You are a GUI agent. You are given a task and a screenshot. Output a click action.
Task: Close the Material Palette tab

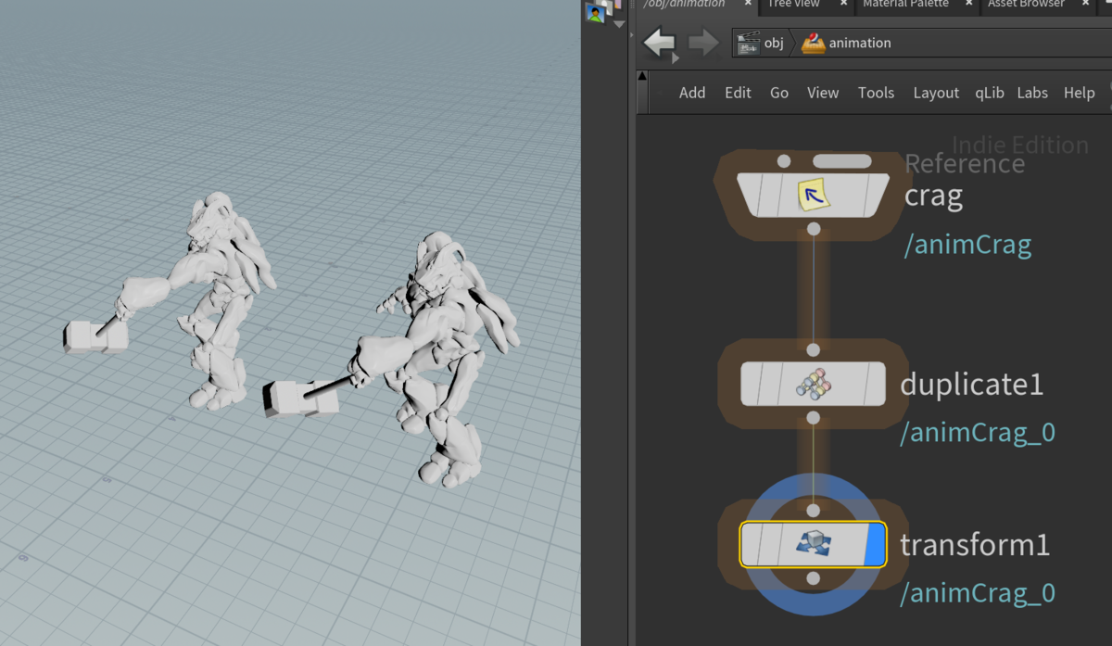pos(968,4)
